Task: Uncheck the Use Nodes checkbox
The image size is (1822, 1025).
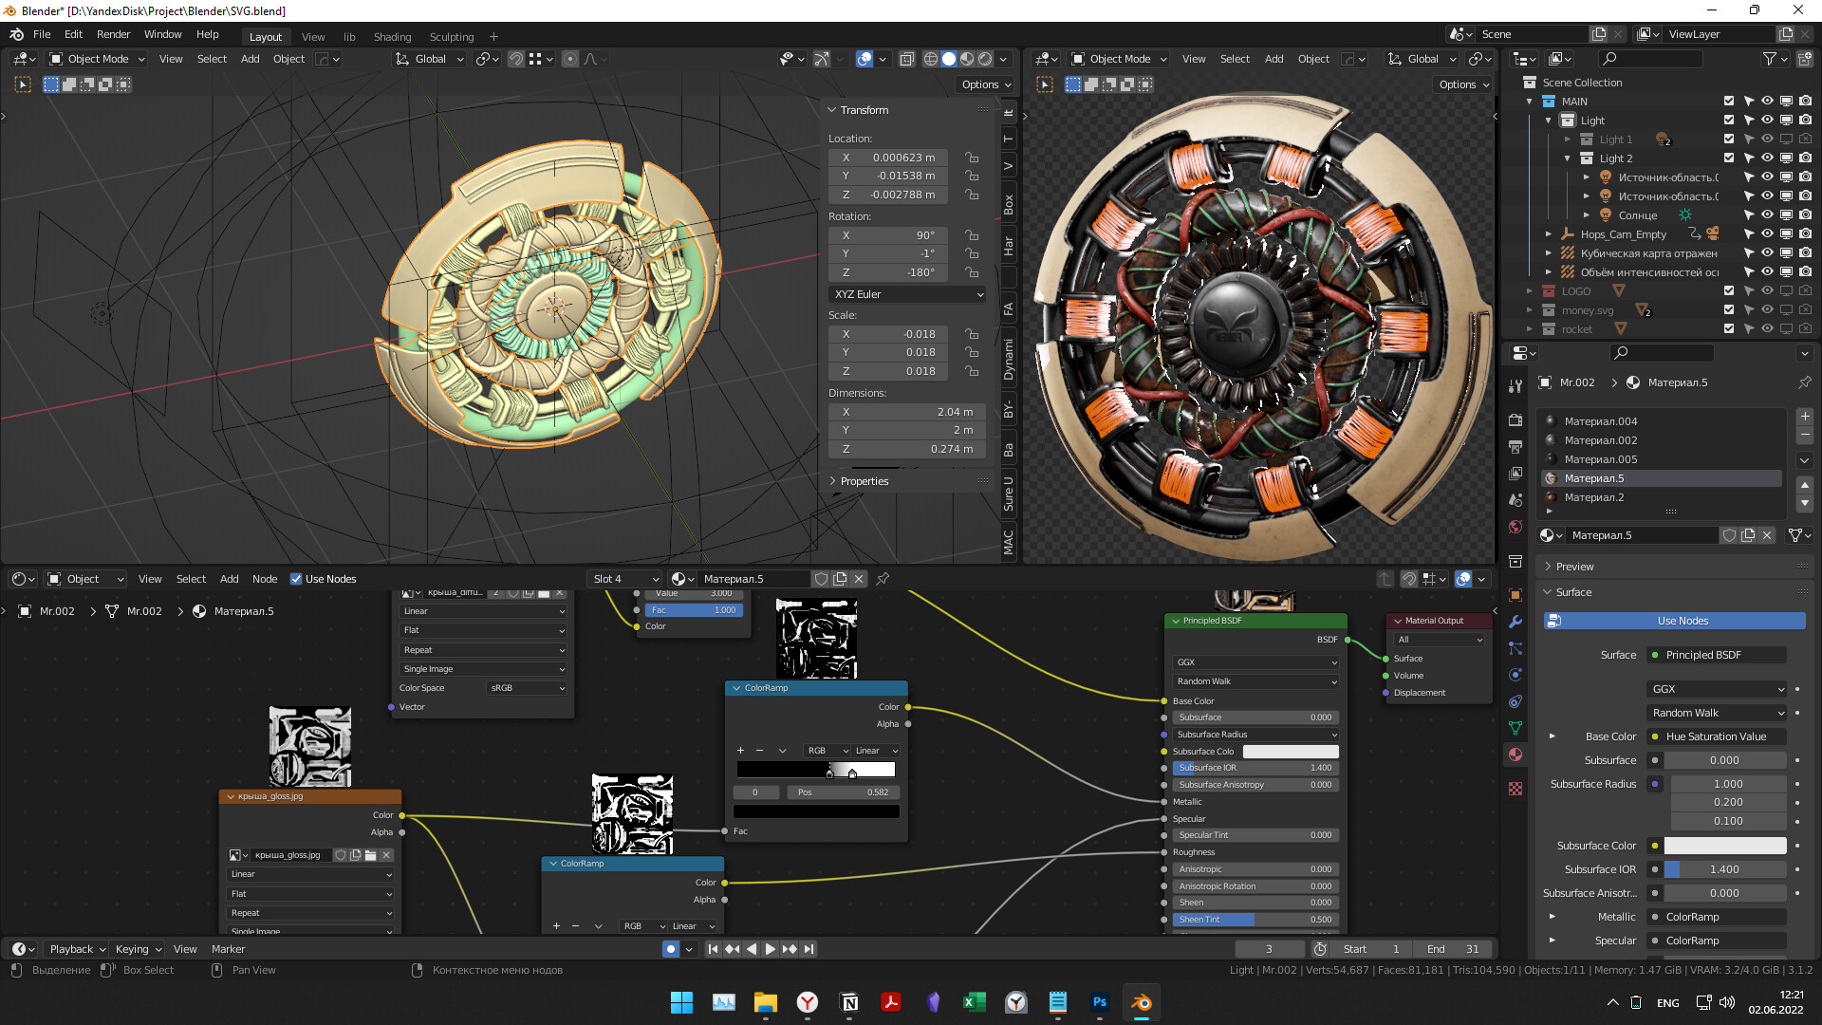Action: (296, 579)
